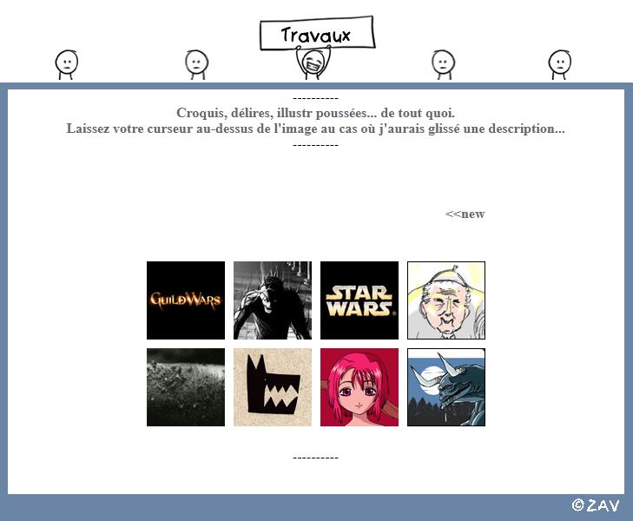The width and height of the screenshot is (633, 521).
Task: Click the Star Wars logo thumbnail
Action: [x=359, y=300]
